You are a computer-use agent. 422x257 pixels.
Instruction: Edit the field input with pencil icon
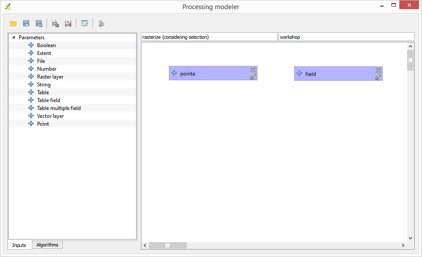click(x=378, y=77)
